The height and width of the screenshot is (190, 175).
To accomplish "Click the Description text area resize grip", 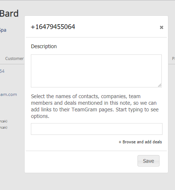I will (160, 85).
